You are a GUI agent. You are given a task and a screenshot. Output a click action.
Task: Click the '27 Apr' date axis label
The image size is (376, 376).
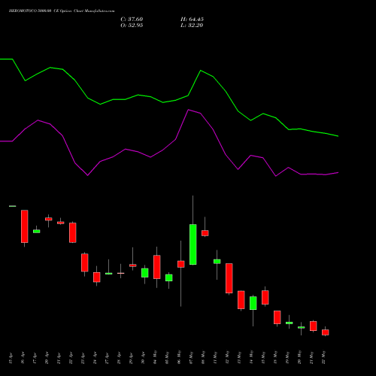pyautogui.click(x=107, y=358)
